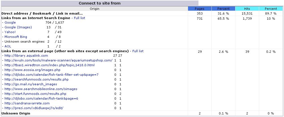Click the djlobo.com fish-tank-filter-set-up link
This screenshot has width=284, height=117.
pos(51,75)
